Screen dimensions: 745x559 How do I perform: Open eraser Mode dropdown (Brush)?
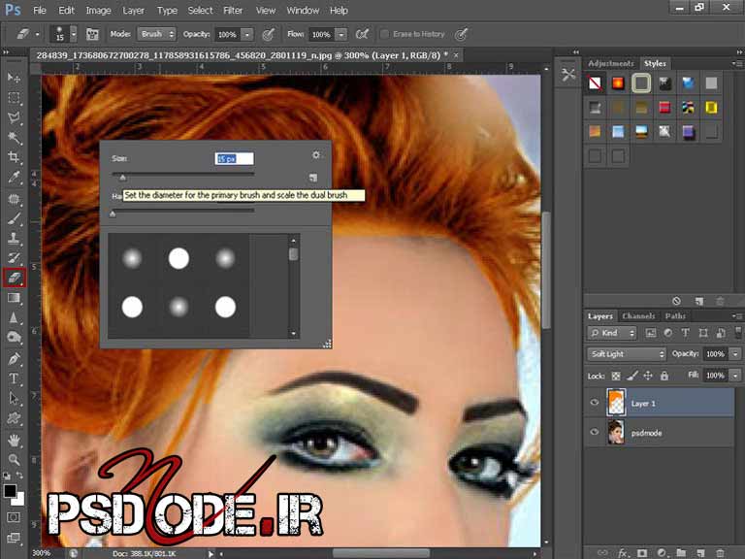point(157,34)
